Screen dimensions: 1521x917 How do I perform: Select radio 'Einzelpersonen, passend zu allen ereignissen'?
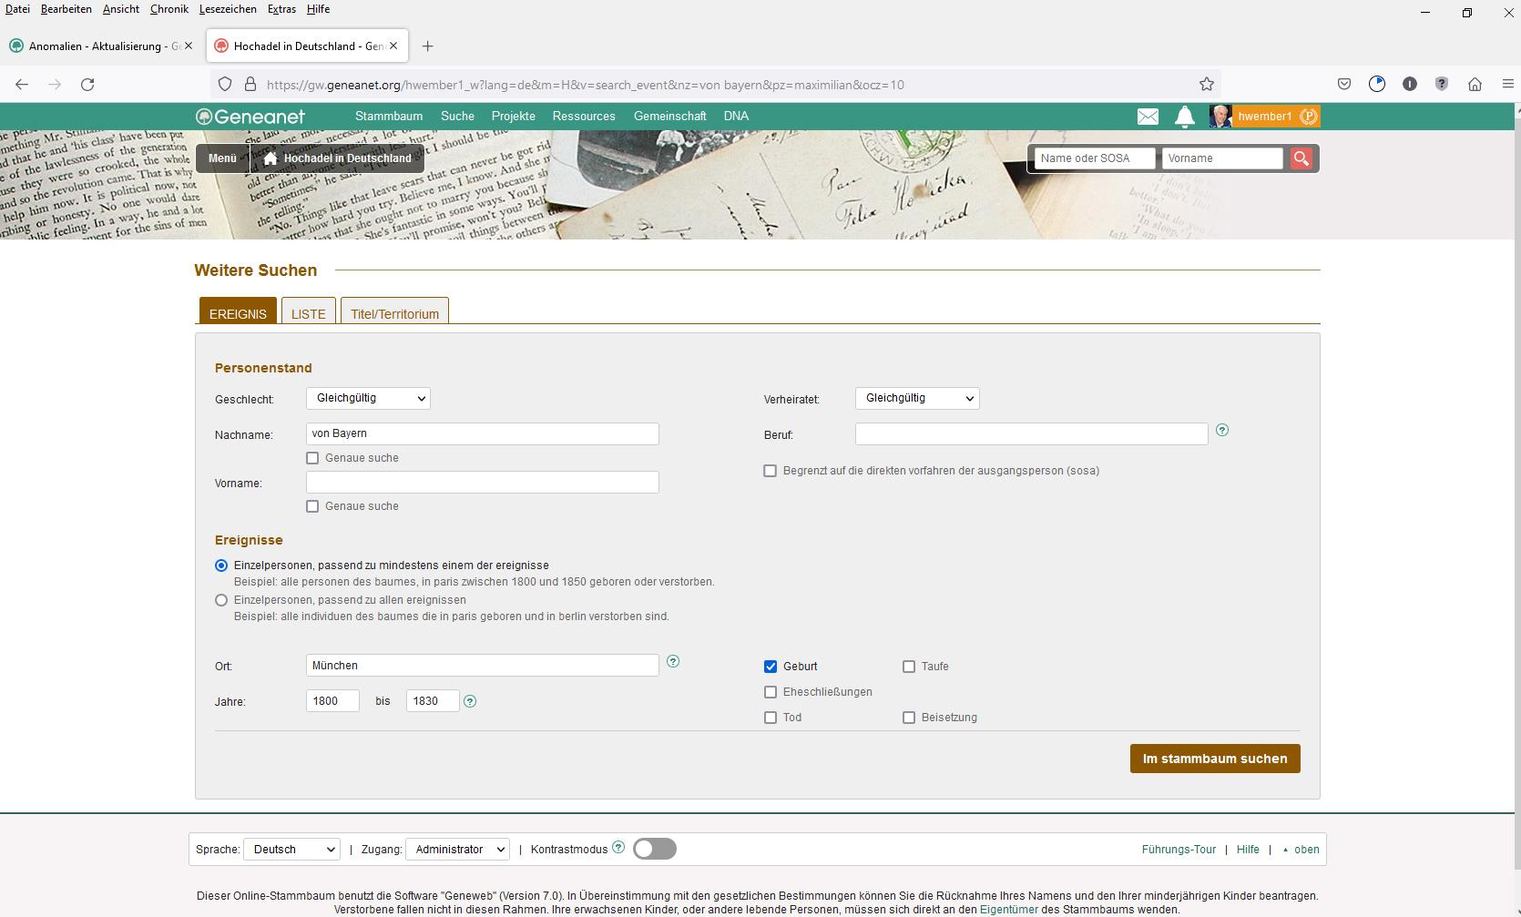point(221,600)
